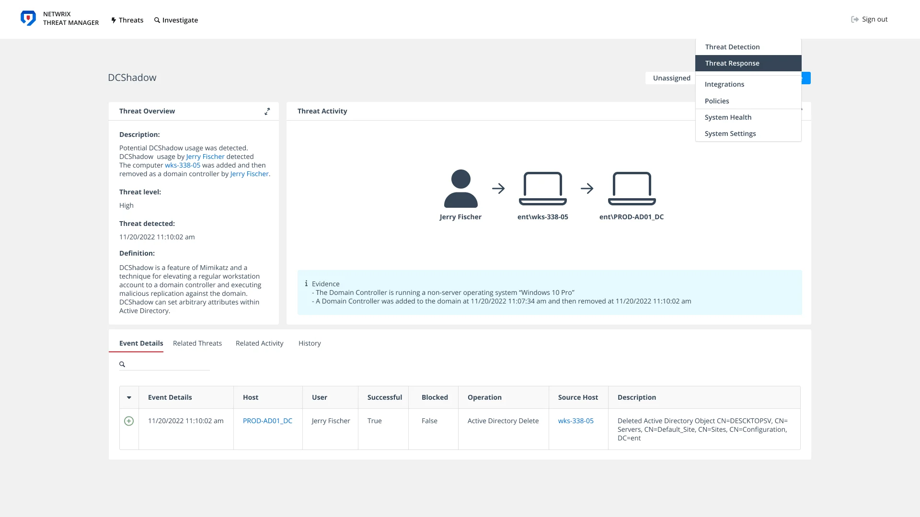Sort by Source Host column header
This screenshot has height=517, width=920.
click(x=578, y=397)
